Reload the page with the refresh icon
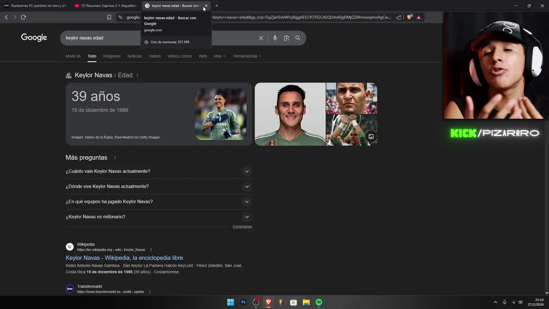Viewport: 549px width, 309px height. point(23,17)
